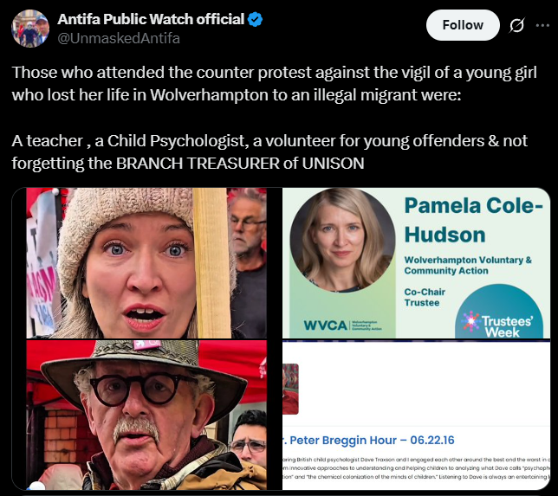Click the small thumbnail above Peter Breggin Hour

point(290,389)
